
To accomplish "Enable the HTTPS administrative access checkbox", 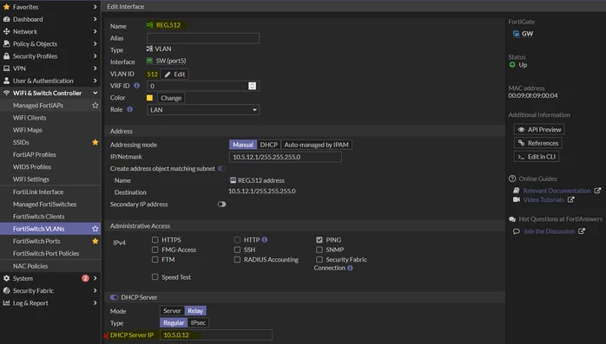I will click(155, 240).
